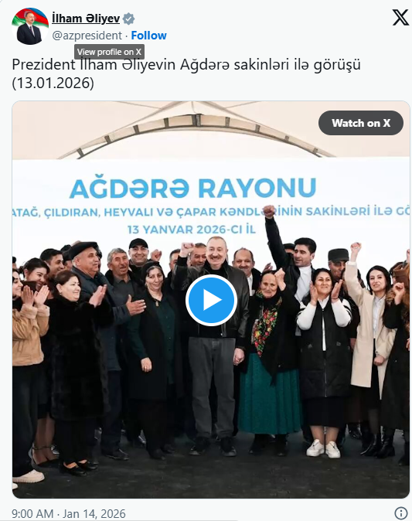Click the View profile on X tooltip
Viewport: 412px width, 521px height.
pyautogui.click(x=109, y=52)
